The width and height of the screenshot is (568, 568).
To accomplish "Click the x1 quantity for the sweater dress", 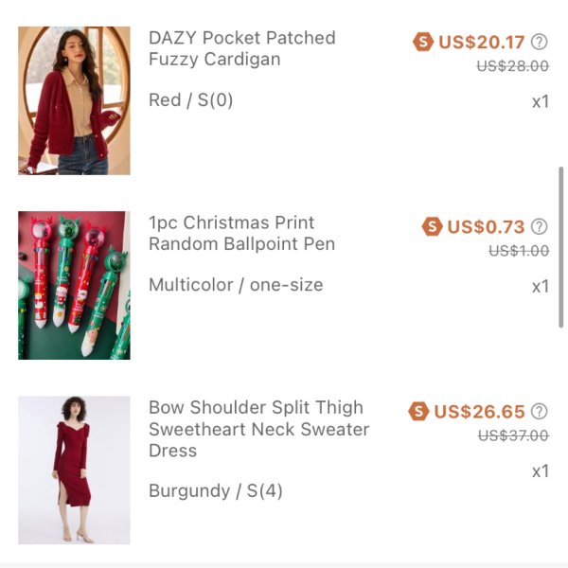I will coord(541,471).
